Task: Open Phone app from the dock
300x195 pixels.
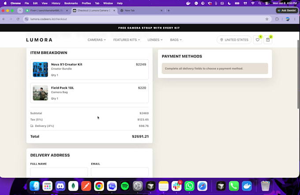Action: (234, 186)
